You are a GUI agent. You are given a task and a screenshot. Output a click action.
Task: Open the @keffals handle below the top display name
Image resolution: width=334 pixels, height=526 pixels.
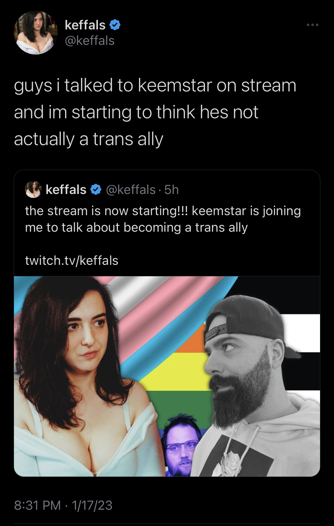pyautogui.click(x=90, y=41)
